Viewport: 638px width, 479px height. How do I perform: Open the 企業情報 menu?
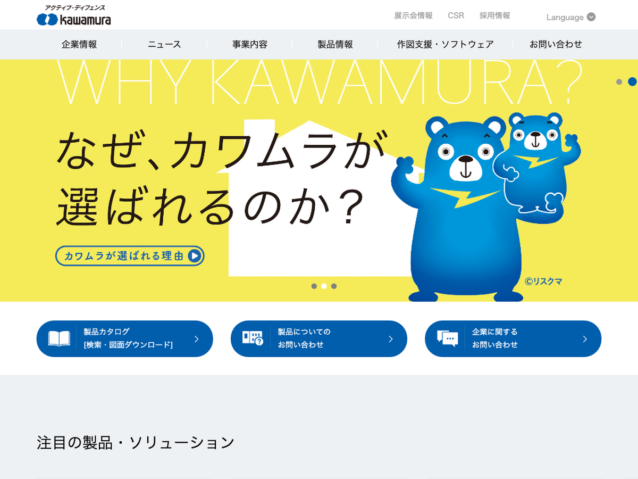(79, 44)
